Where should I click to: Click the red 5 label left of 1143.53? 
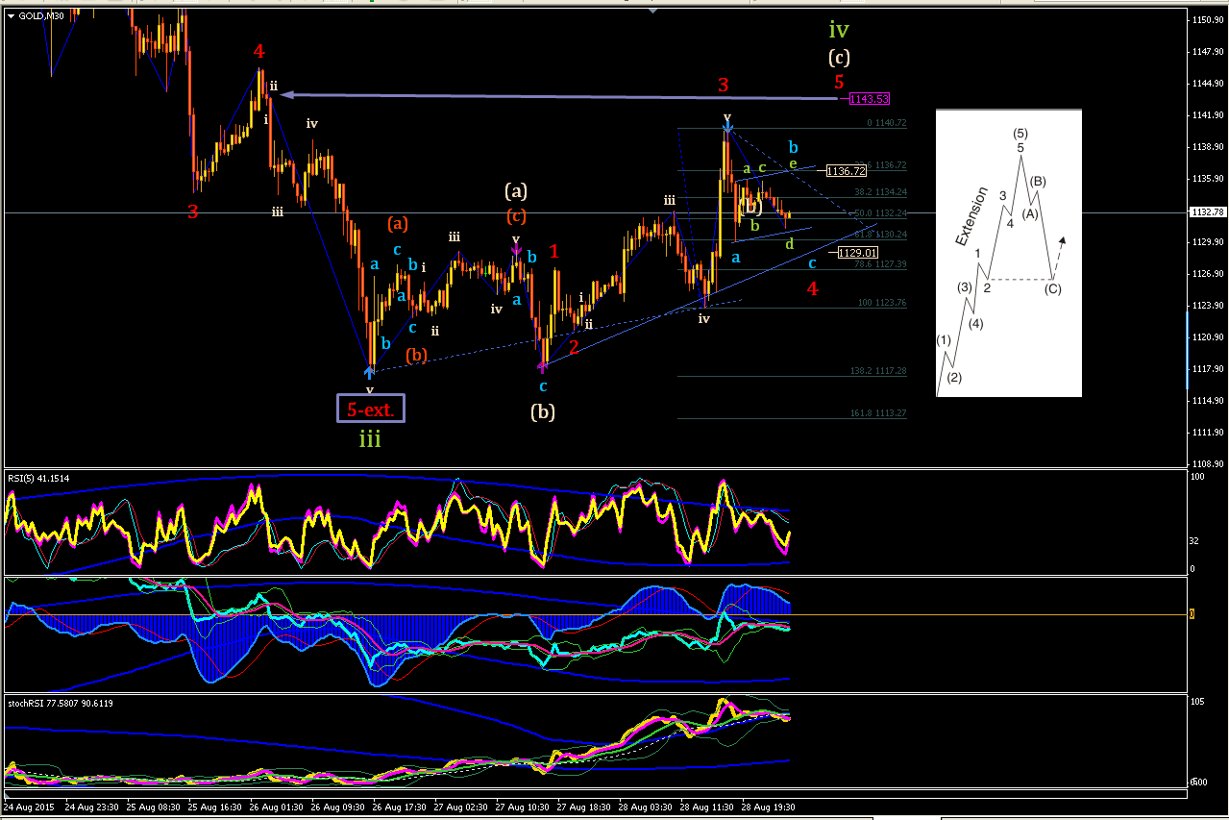point(839,82)
